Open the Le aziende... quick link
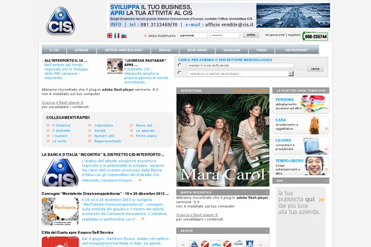This screenshot has height=247, width=371. pos(147,130)
